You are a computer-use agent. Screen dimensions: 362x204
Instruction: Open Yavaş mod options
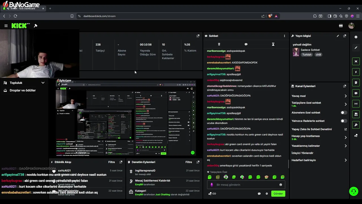coord(319,96)
